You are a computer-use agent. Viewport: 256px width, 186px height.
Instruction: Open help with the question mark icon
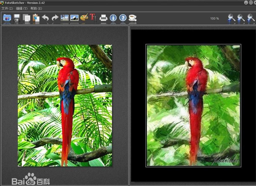click(123, 18)
